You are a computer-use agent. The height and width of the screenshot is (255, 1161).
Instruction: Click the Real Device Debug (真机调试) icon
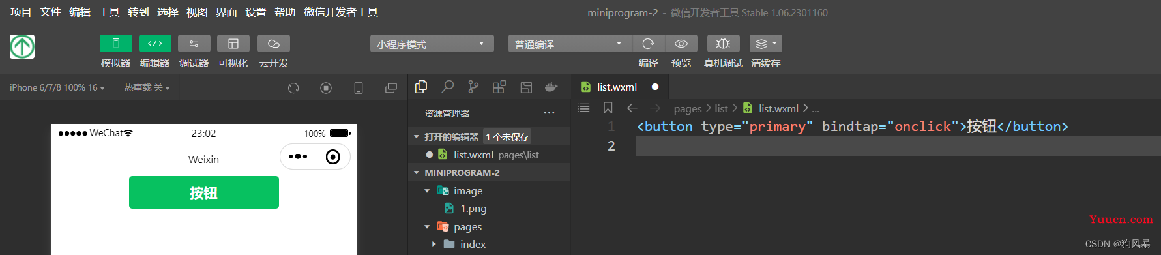pyautogui.click(x=723, y=44)
